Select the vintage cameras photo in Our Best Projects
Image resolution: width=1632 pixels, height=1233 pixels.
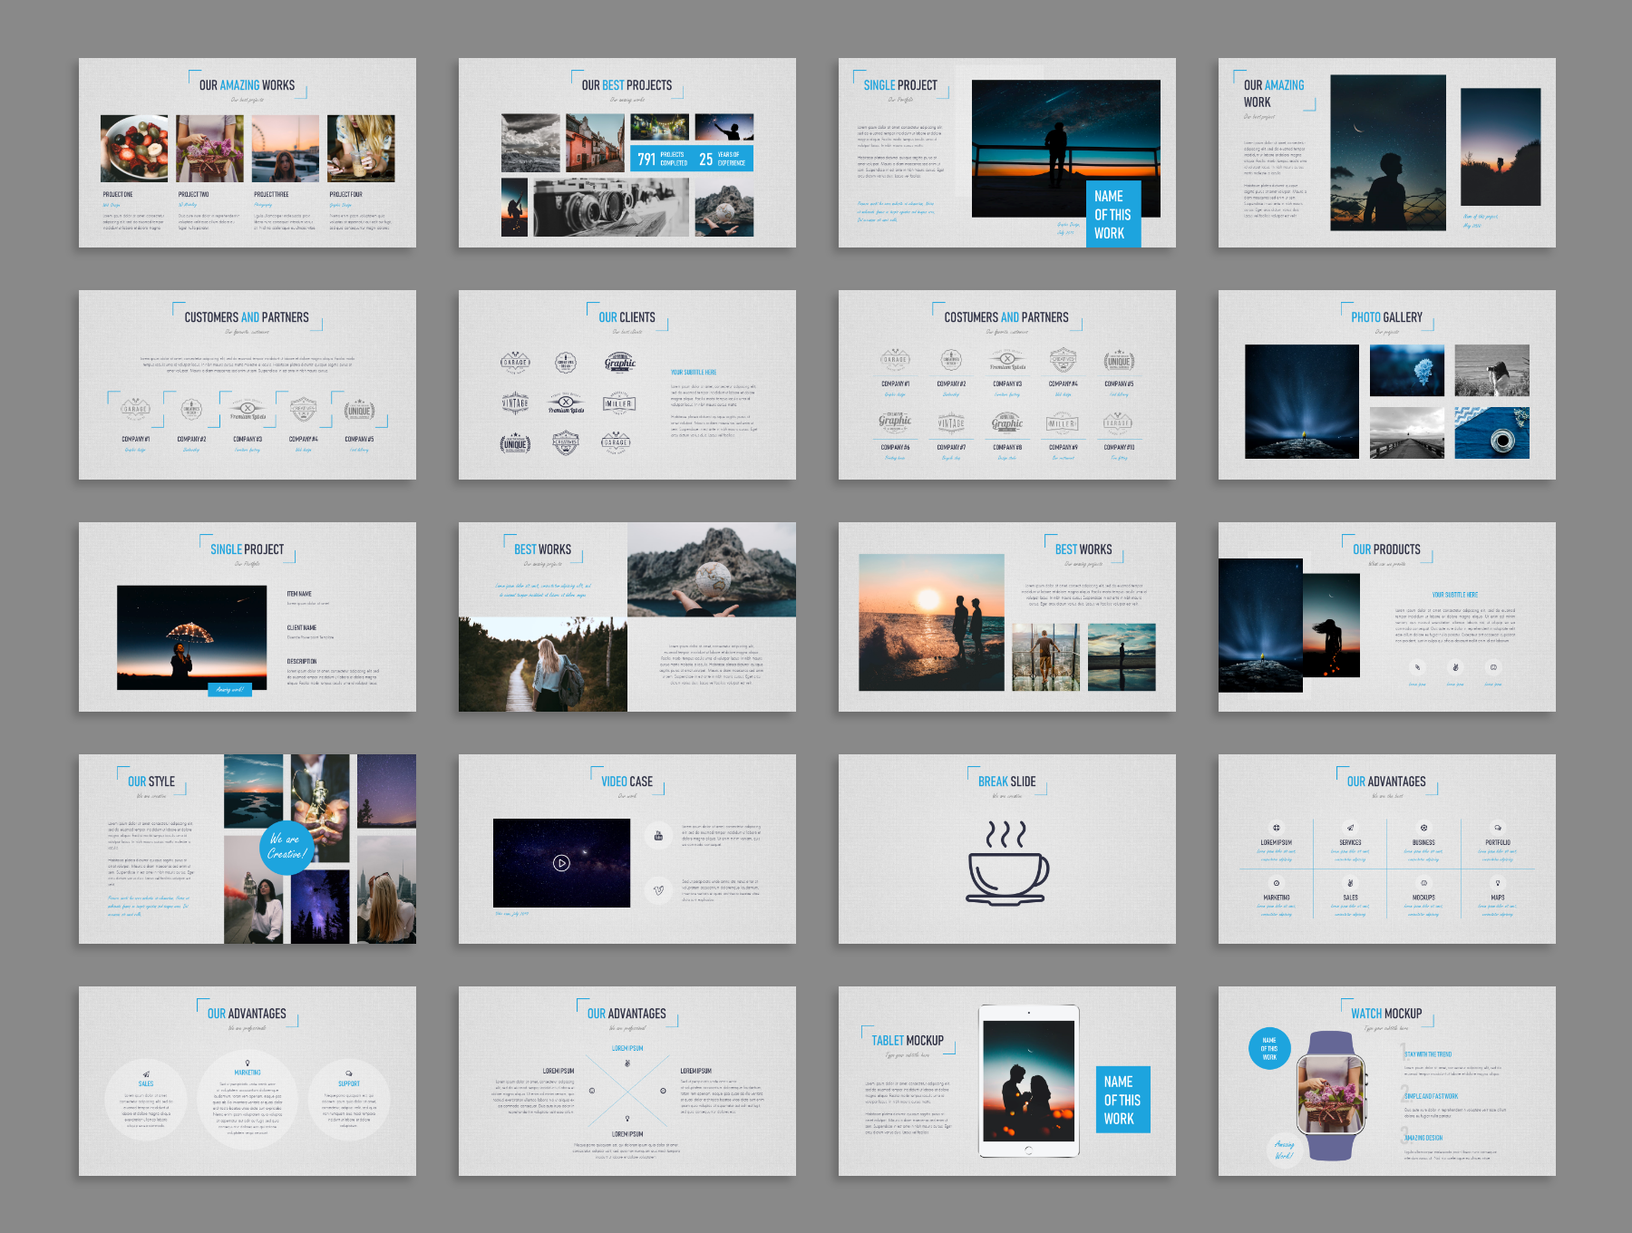pyautogui.click(x=610, y=208)
